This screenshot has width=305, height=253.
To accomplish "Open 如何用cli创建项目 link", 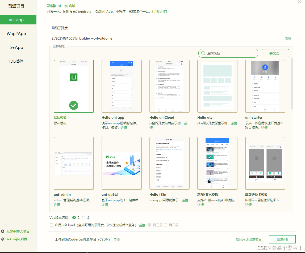I will tap(248, 239).
